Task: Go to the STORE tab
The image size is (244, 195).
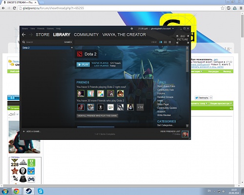Action: pos(42,35)
